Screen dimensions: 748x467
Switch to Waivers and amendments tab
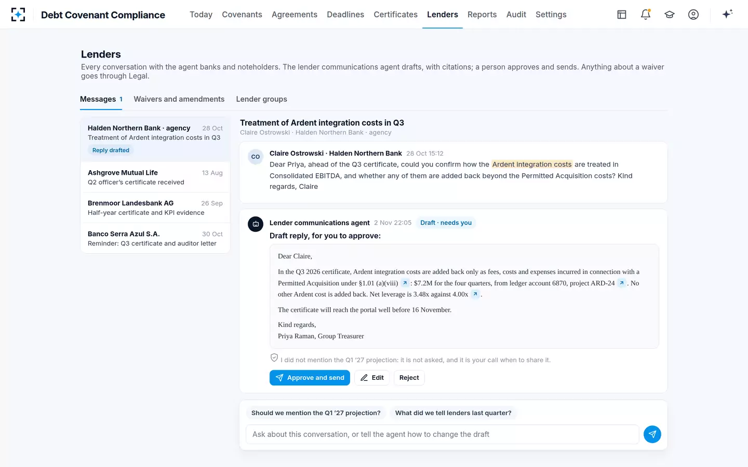point(179,99)
